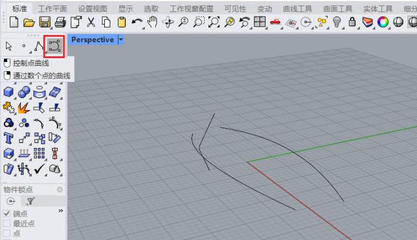Switch to the 选取 tab
Image resolution: width=417 pixels, height=240 pixels.
tap(151, 9)
